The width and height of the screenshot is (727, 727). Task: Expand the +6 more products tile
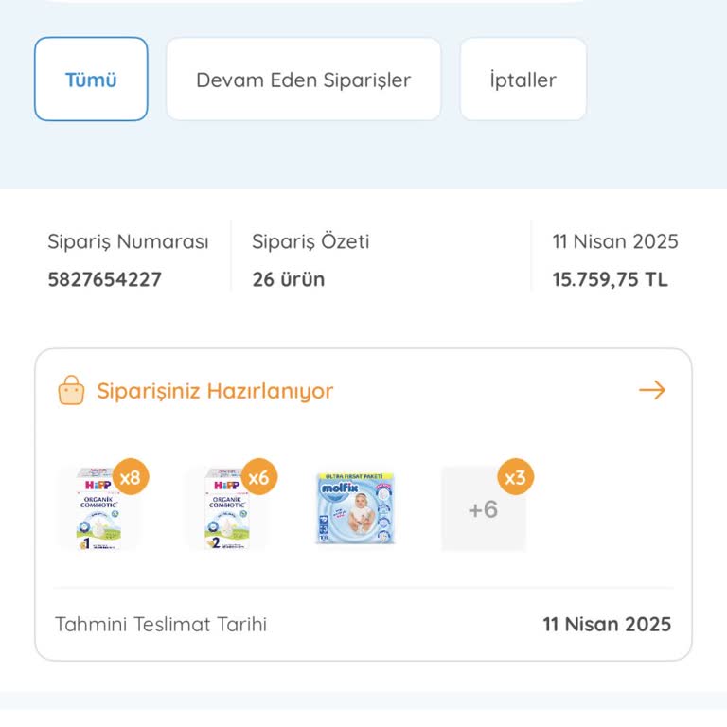tap(483, 510)
